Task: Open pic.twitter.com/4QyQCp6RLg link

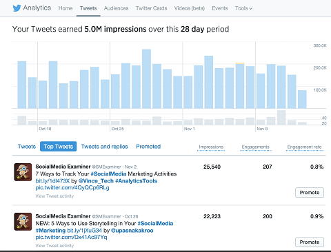Action: coord(72,188)
